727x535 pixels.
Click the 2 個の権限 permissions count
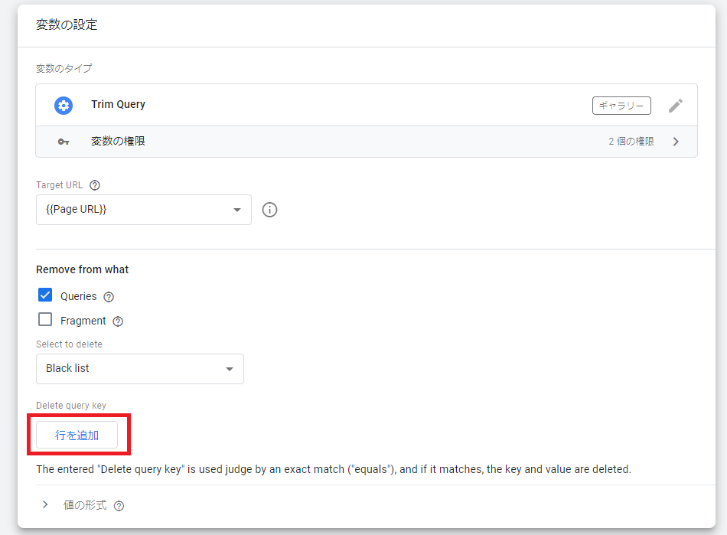click(x=631, y=142)
